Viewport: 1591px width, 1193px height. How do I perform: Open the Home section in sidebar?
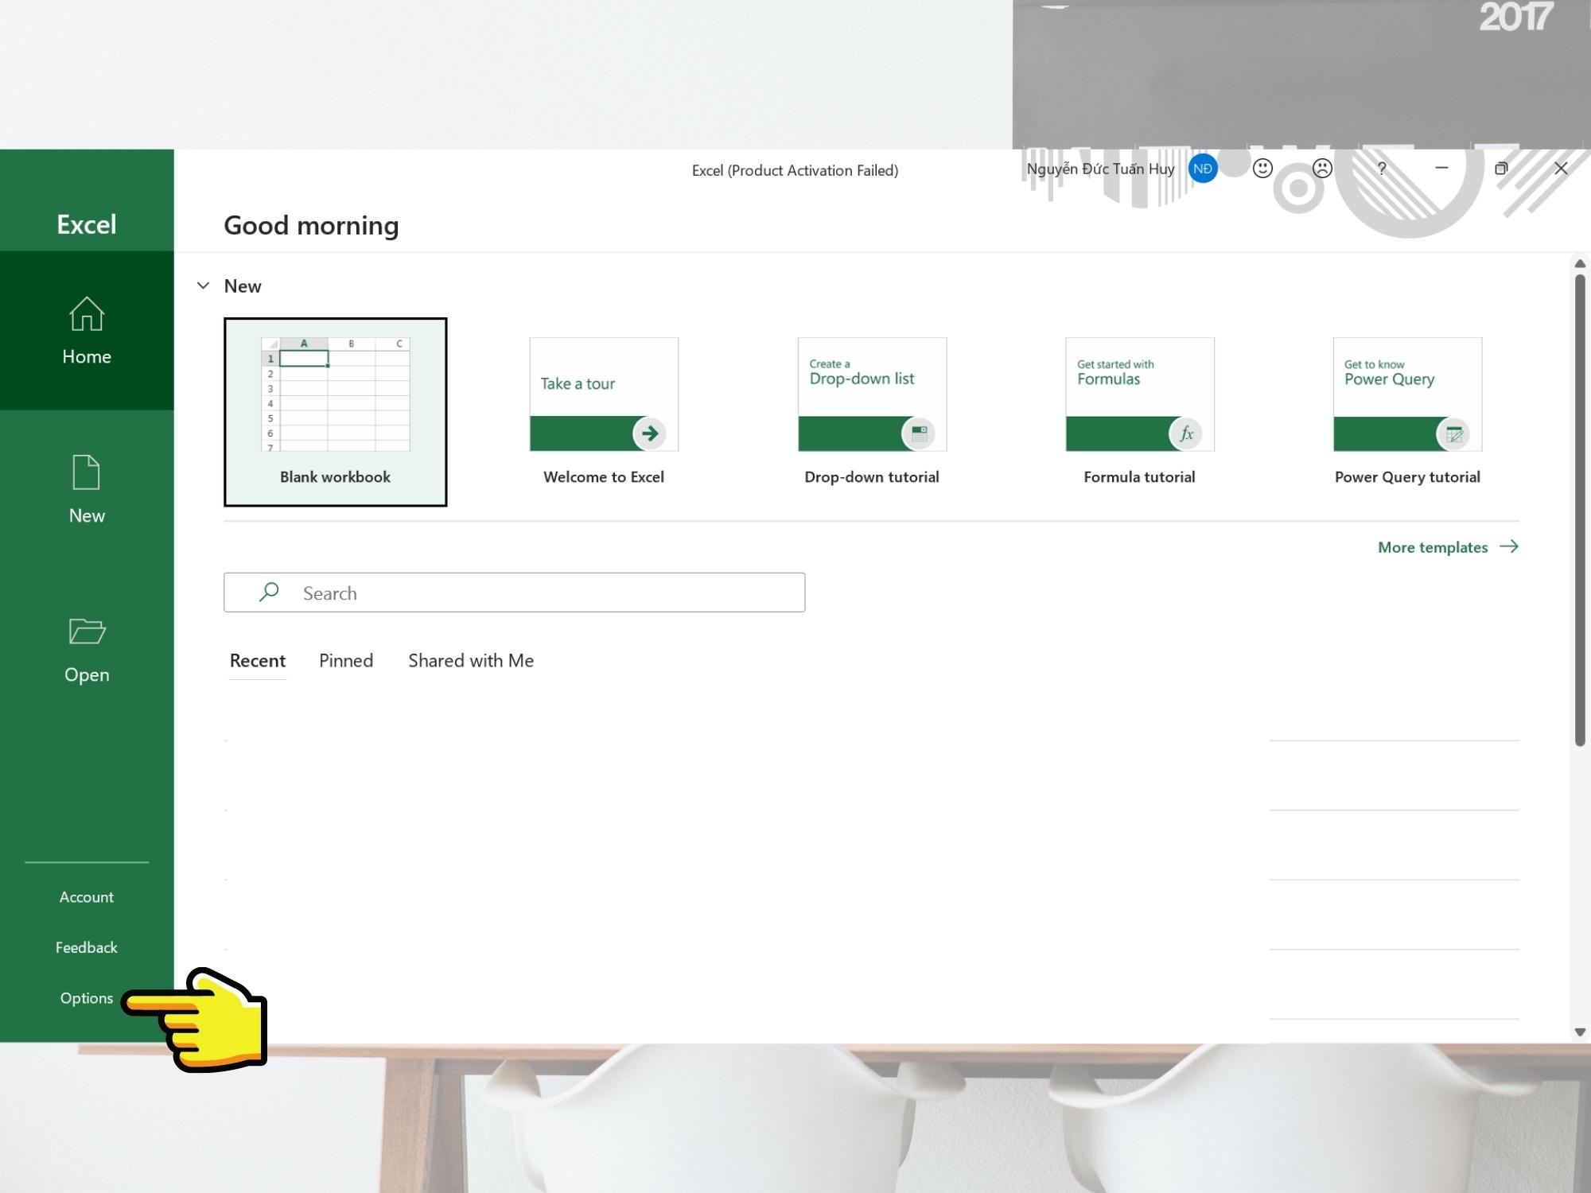(87, 331)
